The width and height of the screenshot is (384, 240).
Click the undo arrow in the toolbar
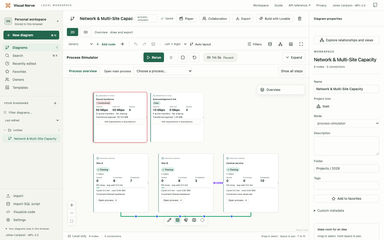click(136, 44)
